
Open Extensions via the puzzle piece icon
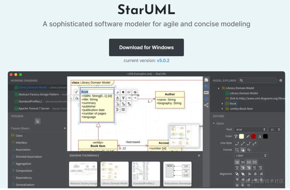tap(206, 80)
